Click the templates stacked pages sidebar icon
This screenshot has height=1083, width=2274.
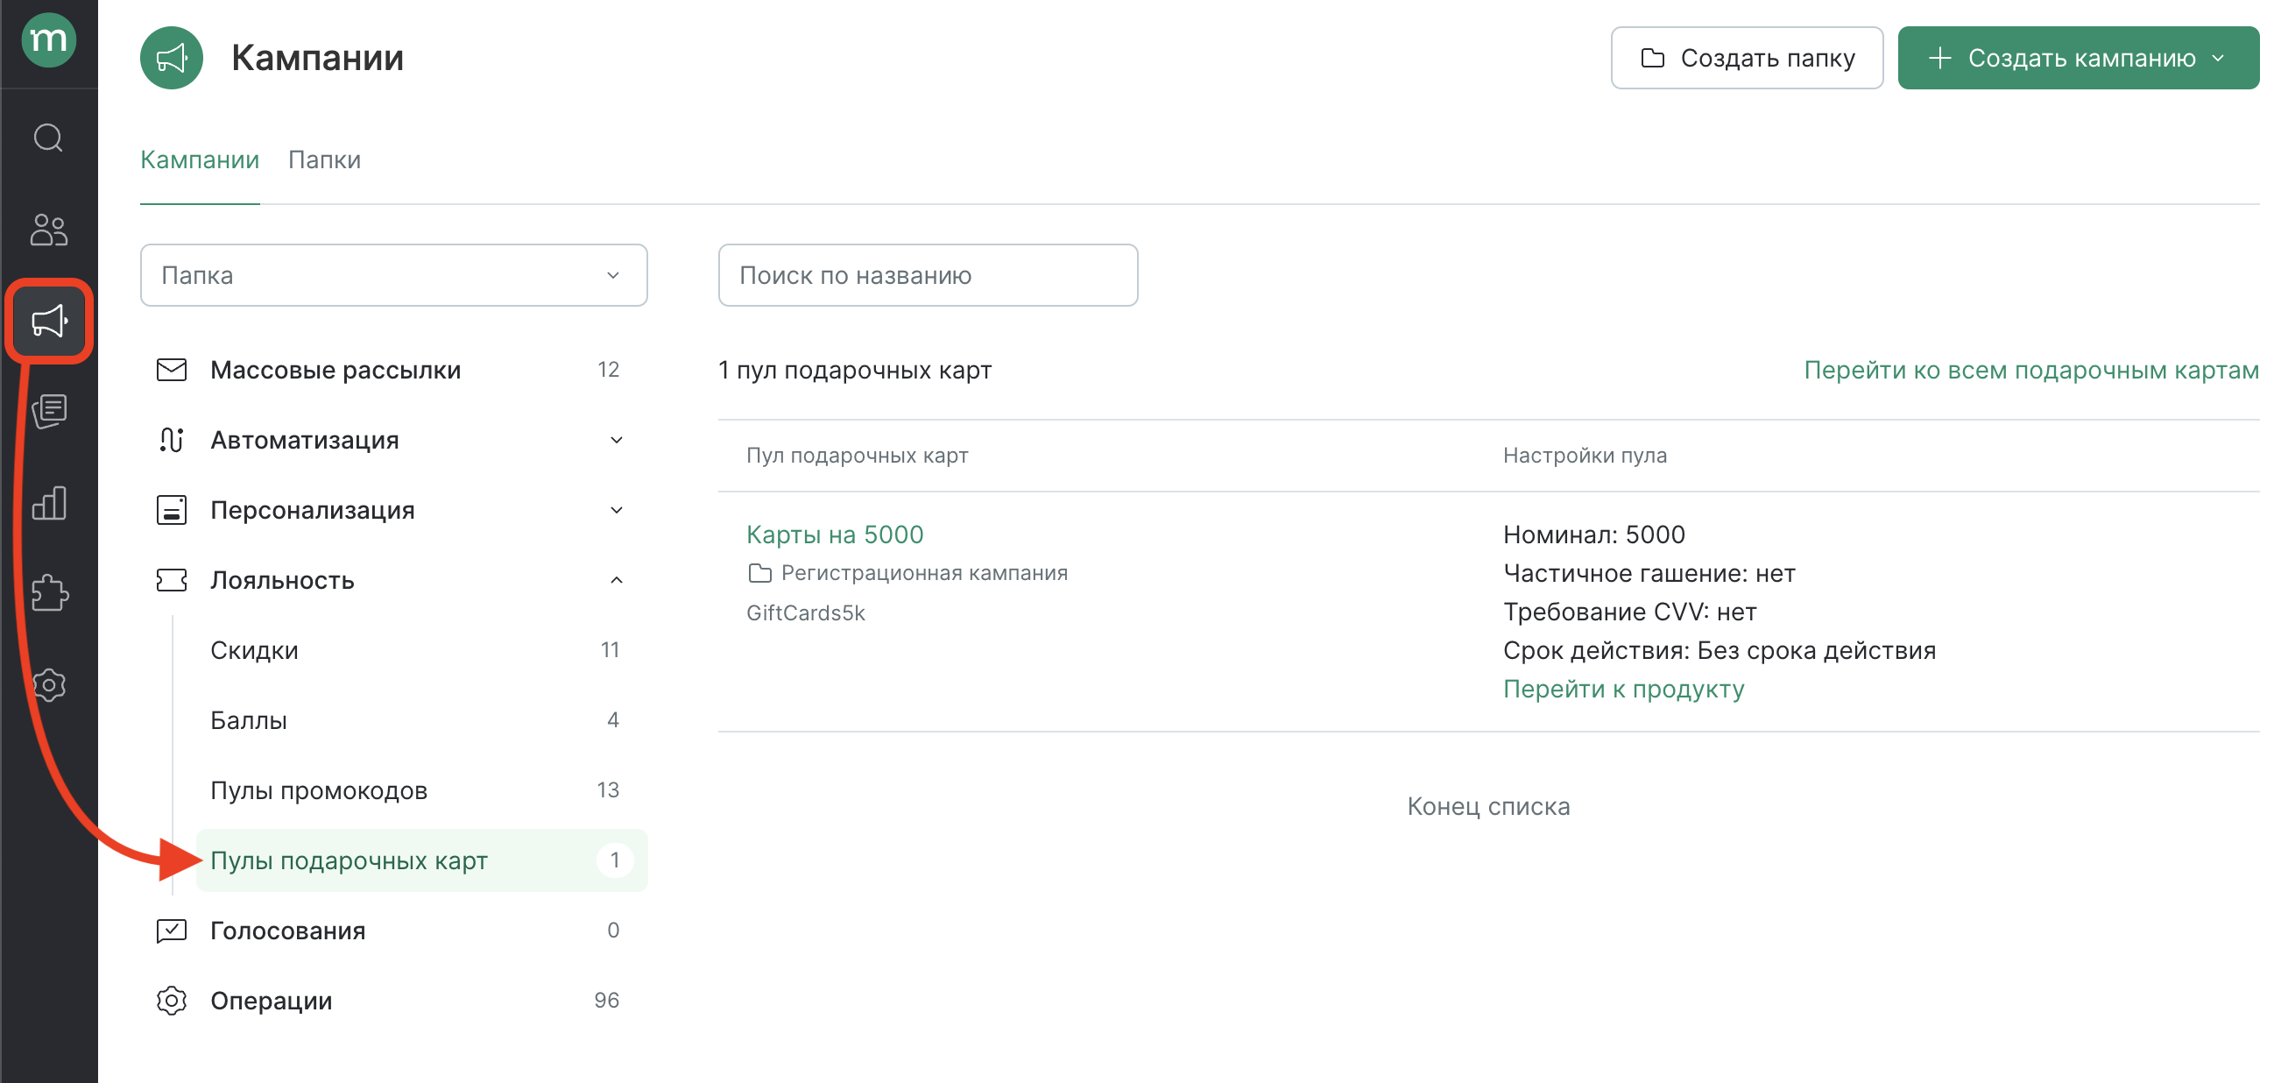[48, 412]
